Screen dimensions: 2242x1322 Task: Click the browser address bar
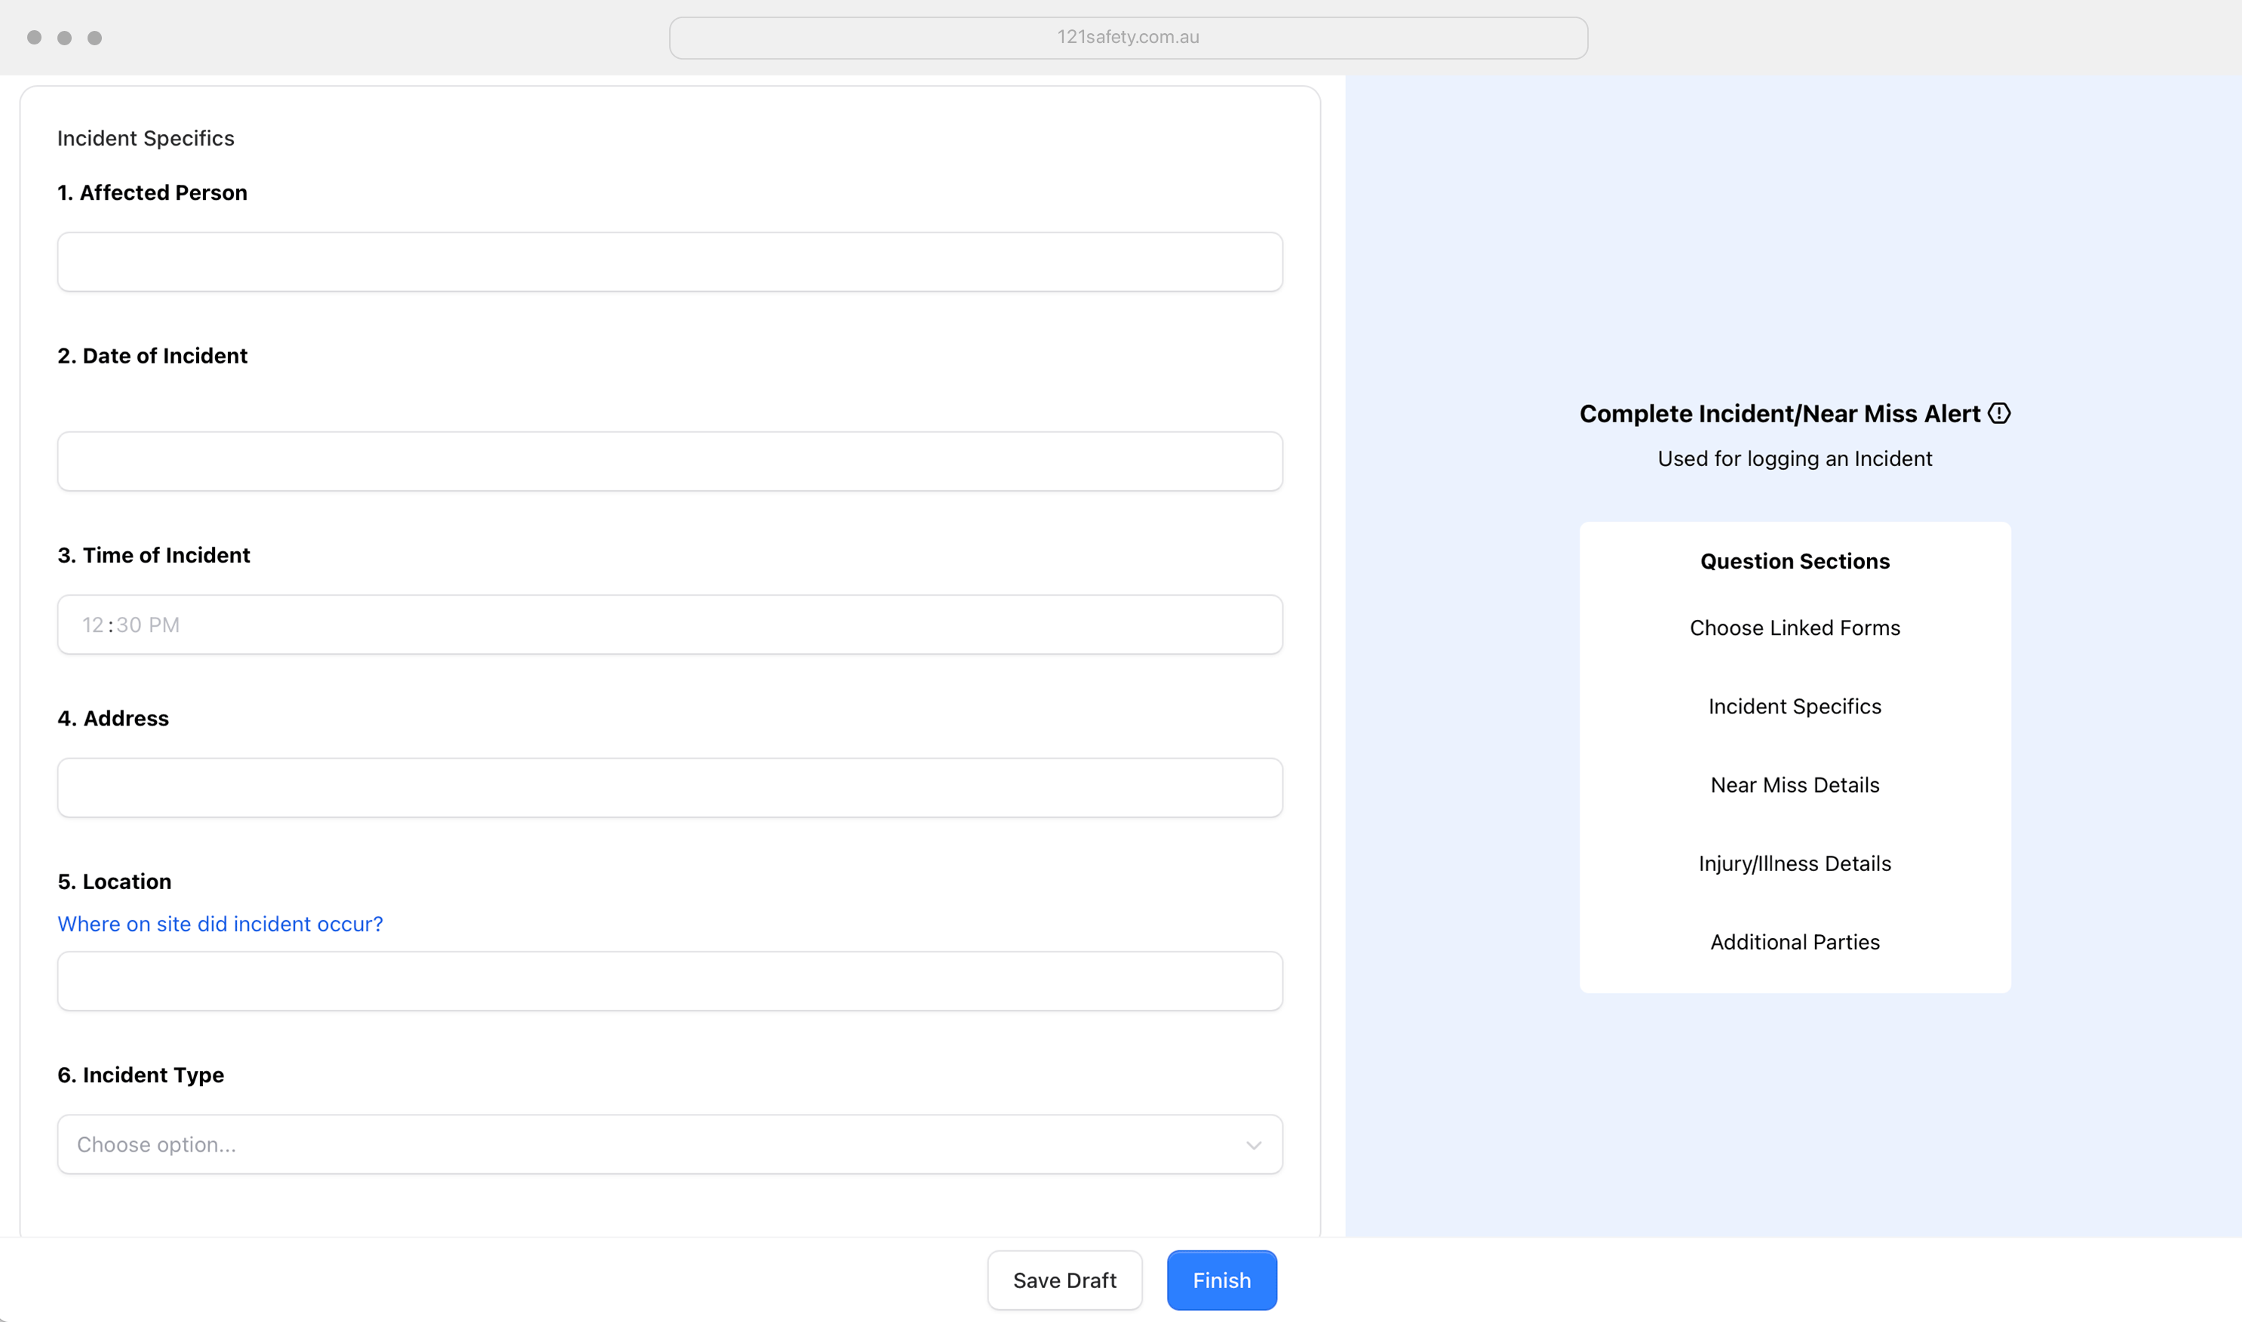(x=1127, y=38)
